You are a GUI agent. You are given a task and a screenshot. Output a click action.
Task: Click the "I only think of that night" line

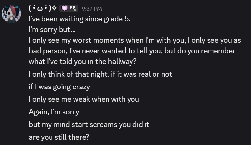pos(100,74)
